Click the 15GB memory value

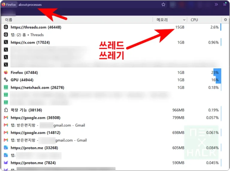(180, 27)
